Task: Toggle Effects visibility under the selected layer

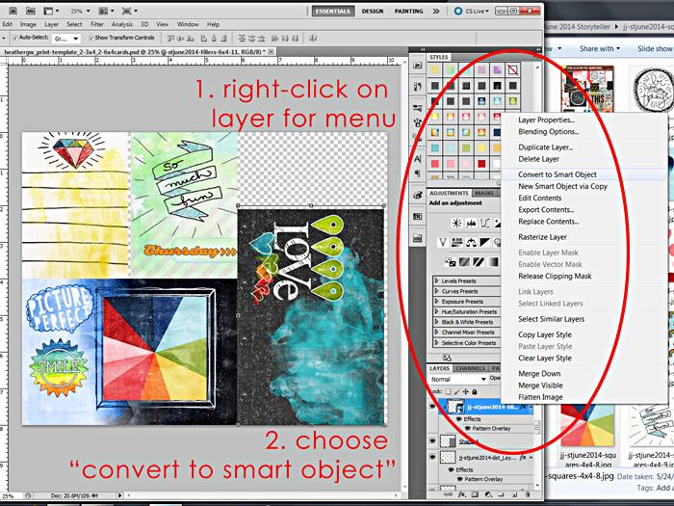Action: pyautogui.click(x=458, y=419)
